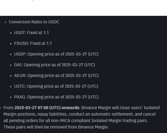Select the PAXG opening price entry
Screen dimensions: 167x133
[x=56, y=97]
